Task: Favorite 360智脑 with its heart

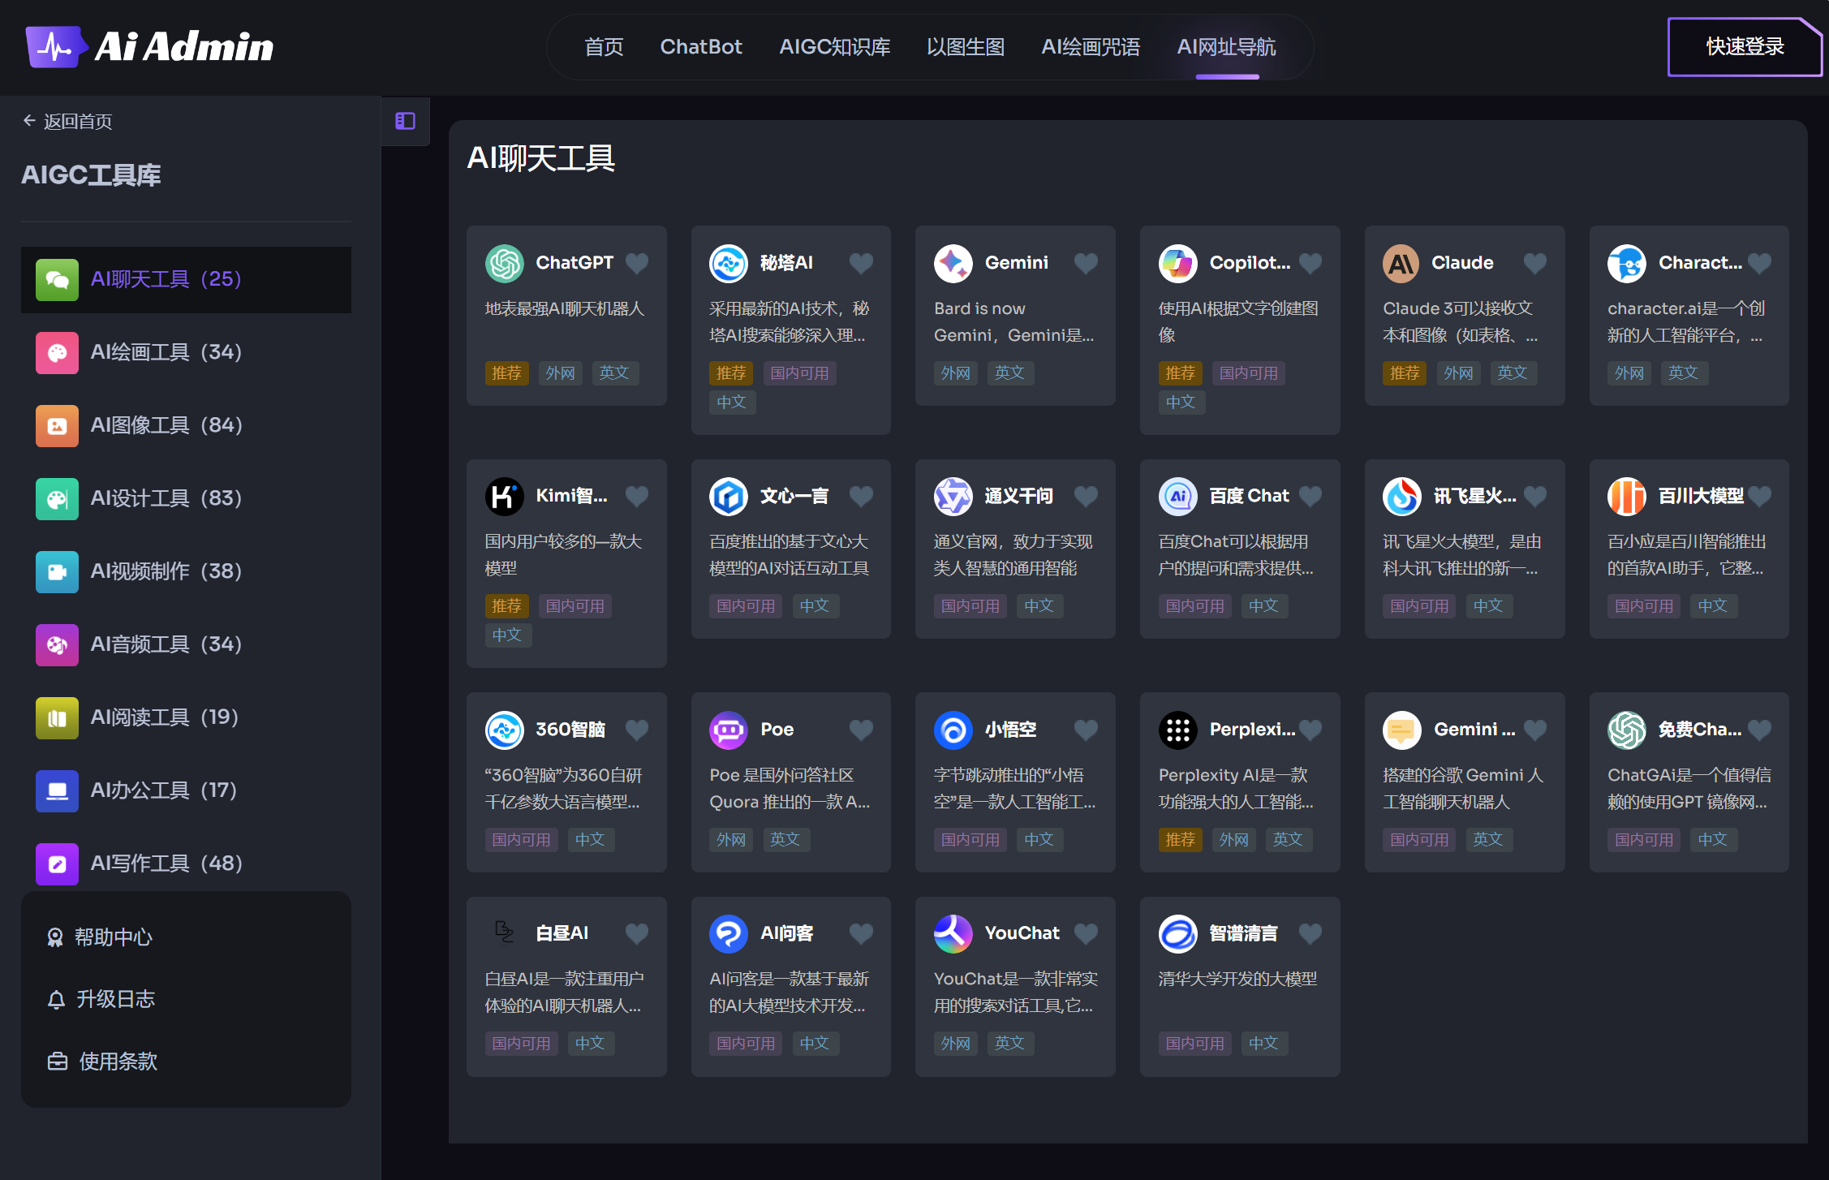Action: (637, 730)
